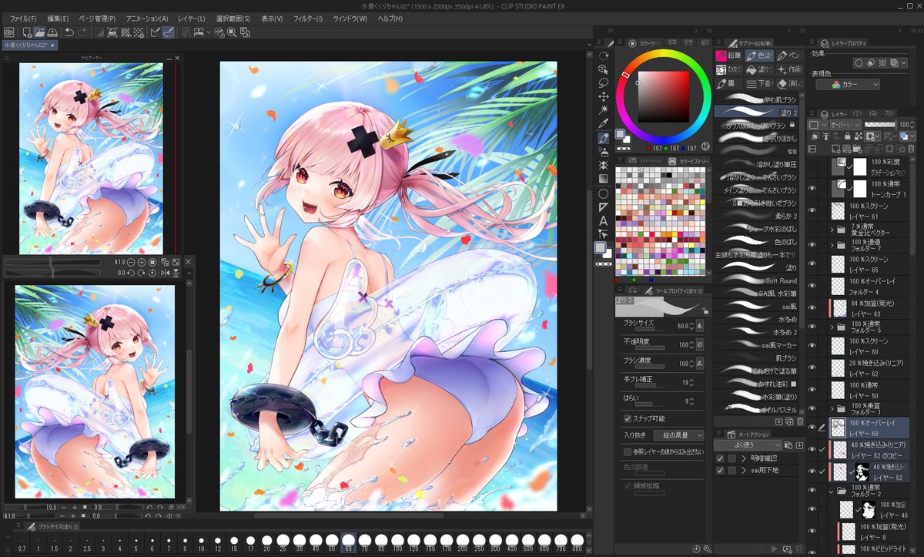Open the アニメーション(A) menu
924x557 pixels.
click(147, 18)
